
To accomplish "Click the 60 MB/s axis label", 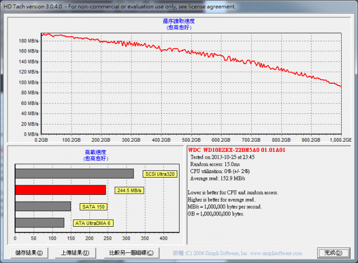I will pos(30,103).
